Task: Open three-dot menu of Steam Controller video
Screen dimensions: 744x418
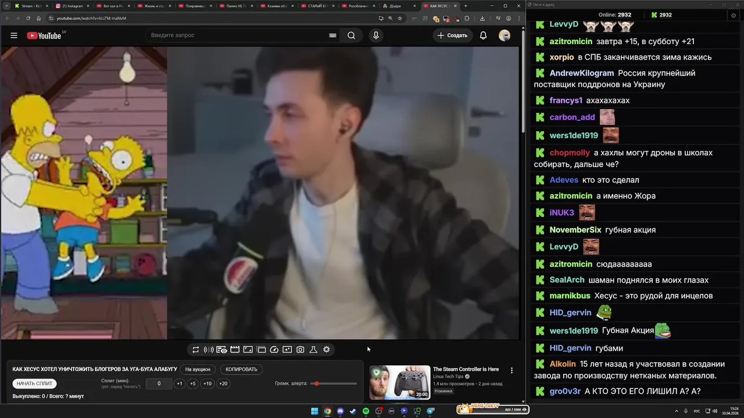Action: [x=512, y=370]
